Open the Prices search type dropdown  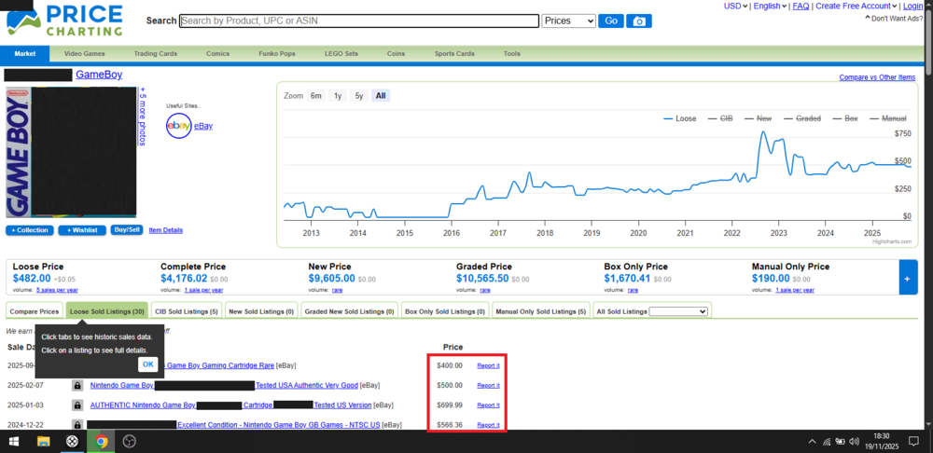pos(568,21)
